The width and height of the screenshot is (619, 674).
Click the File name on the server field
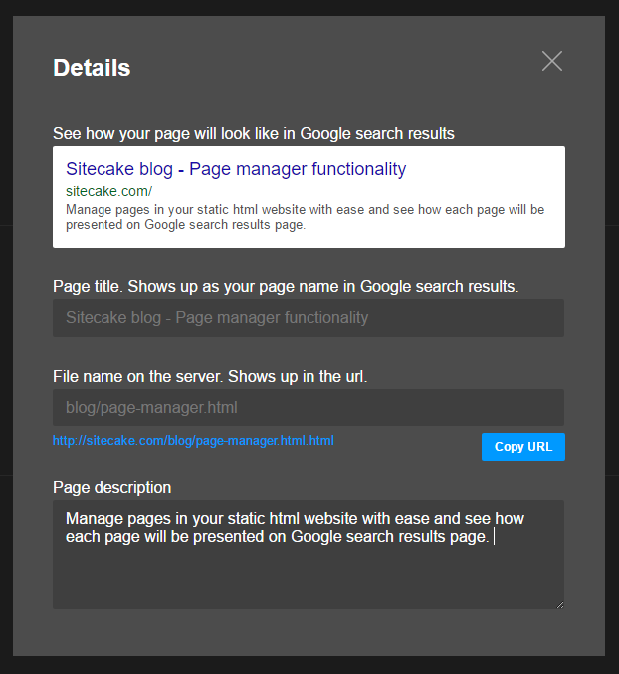pos(309,408)
